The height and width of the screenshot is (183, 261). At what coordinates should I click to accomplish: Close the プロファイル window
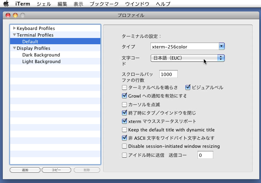8,15
